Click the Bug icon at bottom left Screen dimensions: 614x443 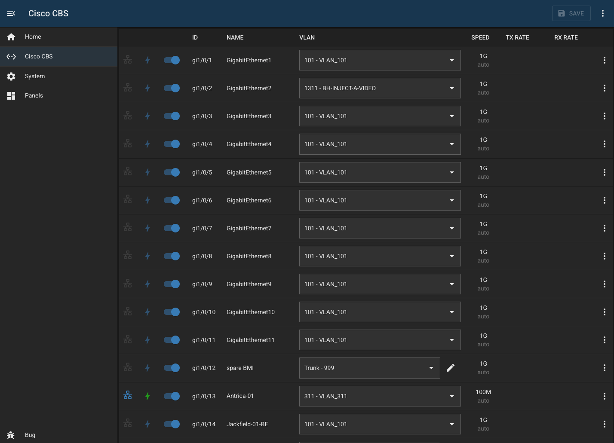click(11, 435)
